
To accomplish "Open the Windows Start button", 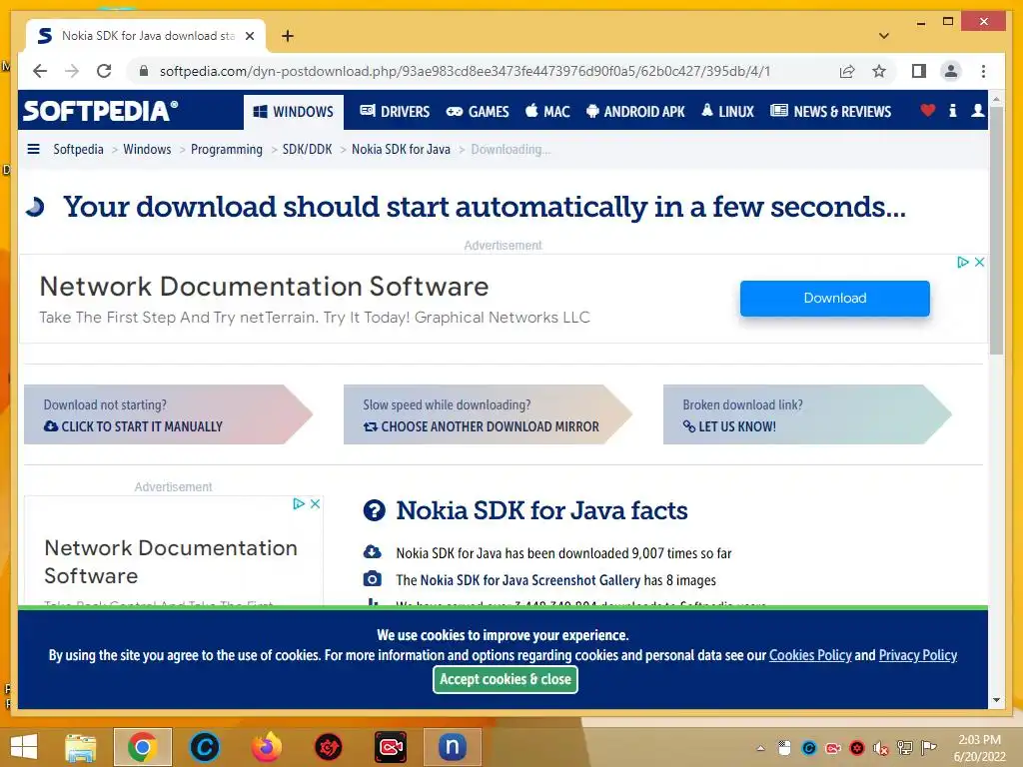I will [x=24, y=747].
